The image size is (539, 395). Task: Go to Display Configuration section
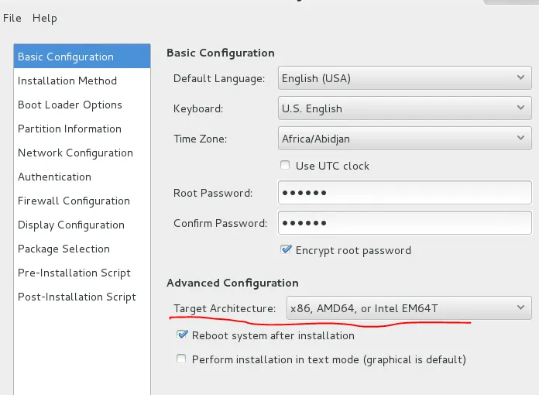coord(71,225)
